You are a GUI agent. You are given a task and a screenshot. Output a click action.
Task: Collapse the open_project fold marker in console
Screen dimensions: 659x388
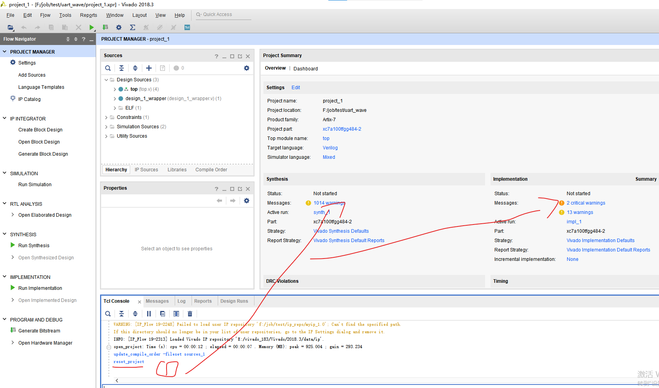(109, 347)
